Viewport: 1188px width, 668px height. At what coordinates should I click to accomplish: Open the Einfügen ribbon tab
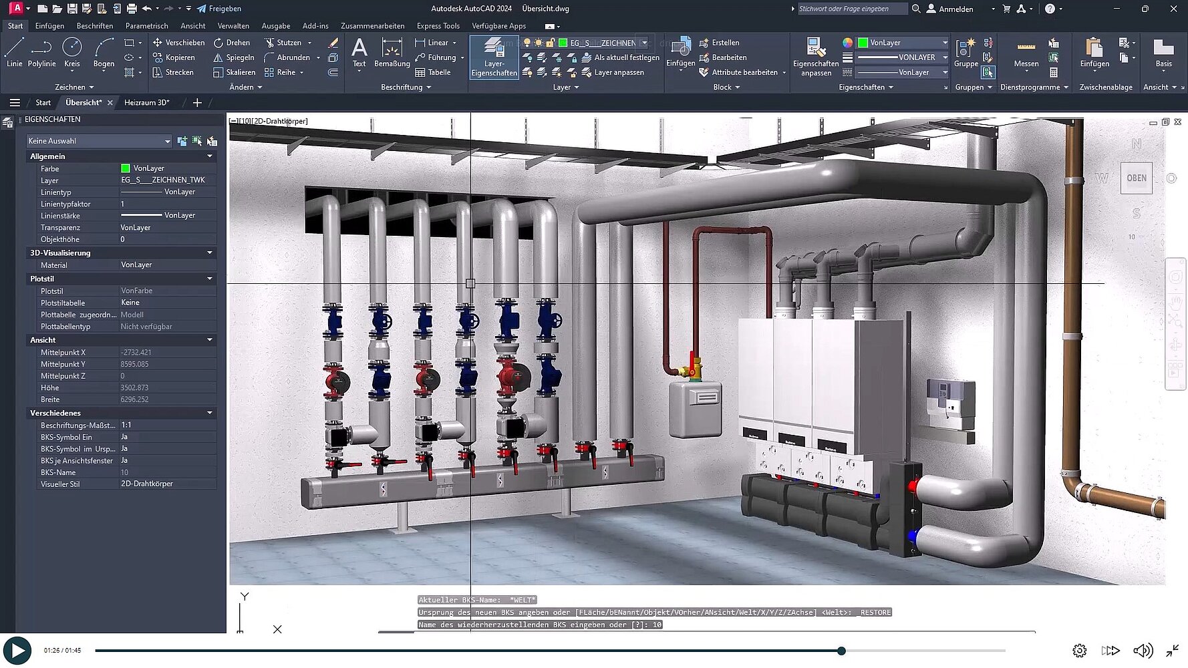click(x=49, y=26)
